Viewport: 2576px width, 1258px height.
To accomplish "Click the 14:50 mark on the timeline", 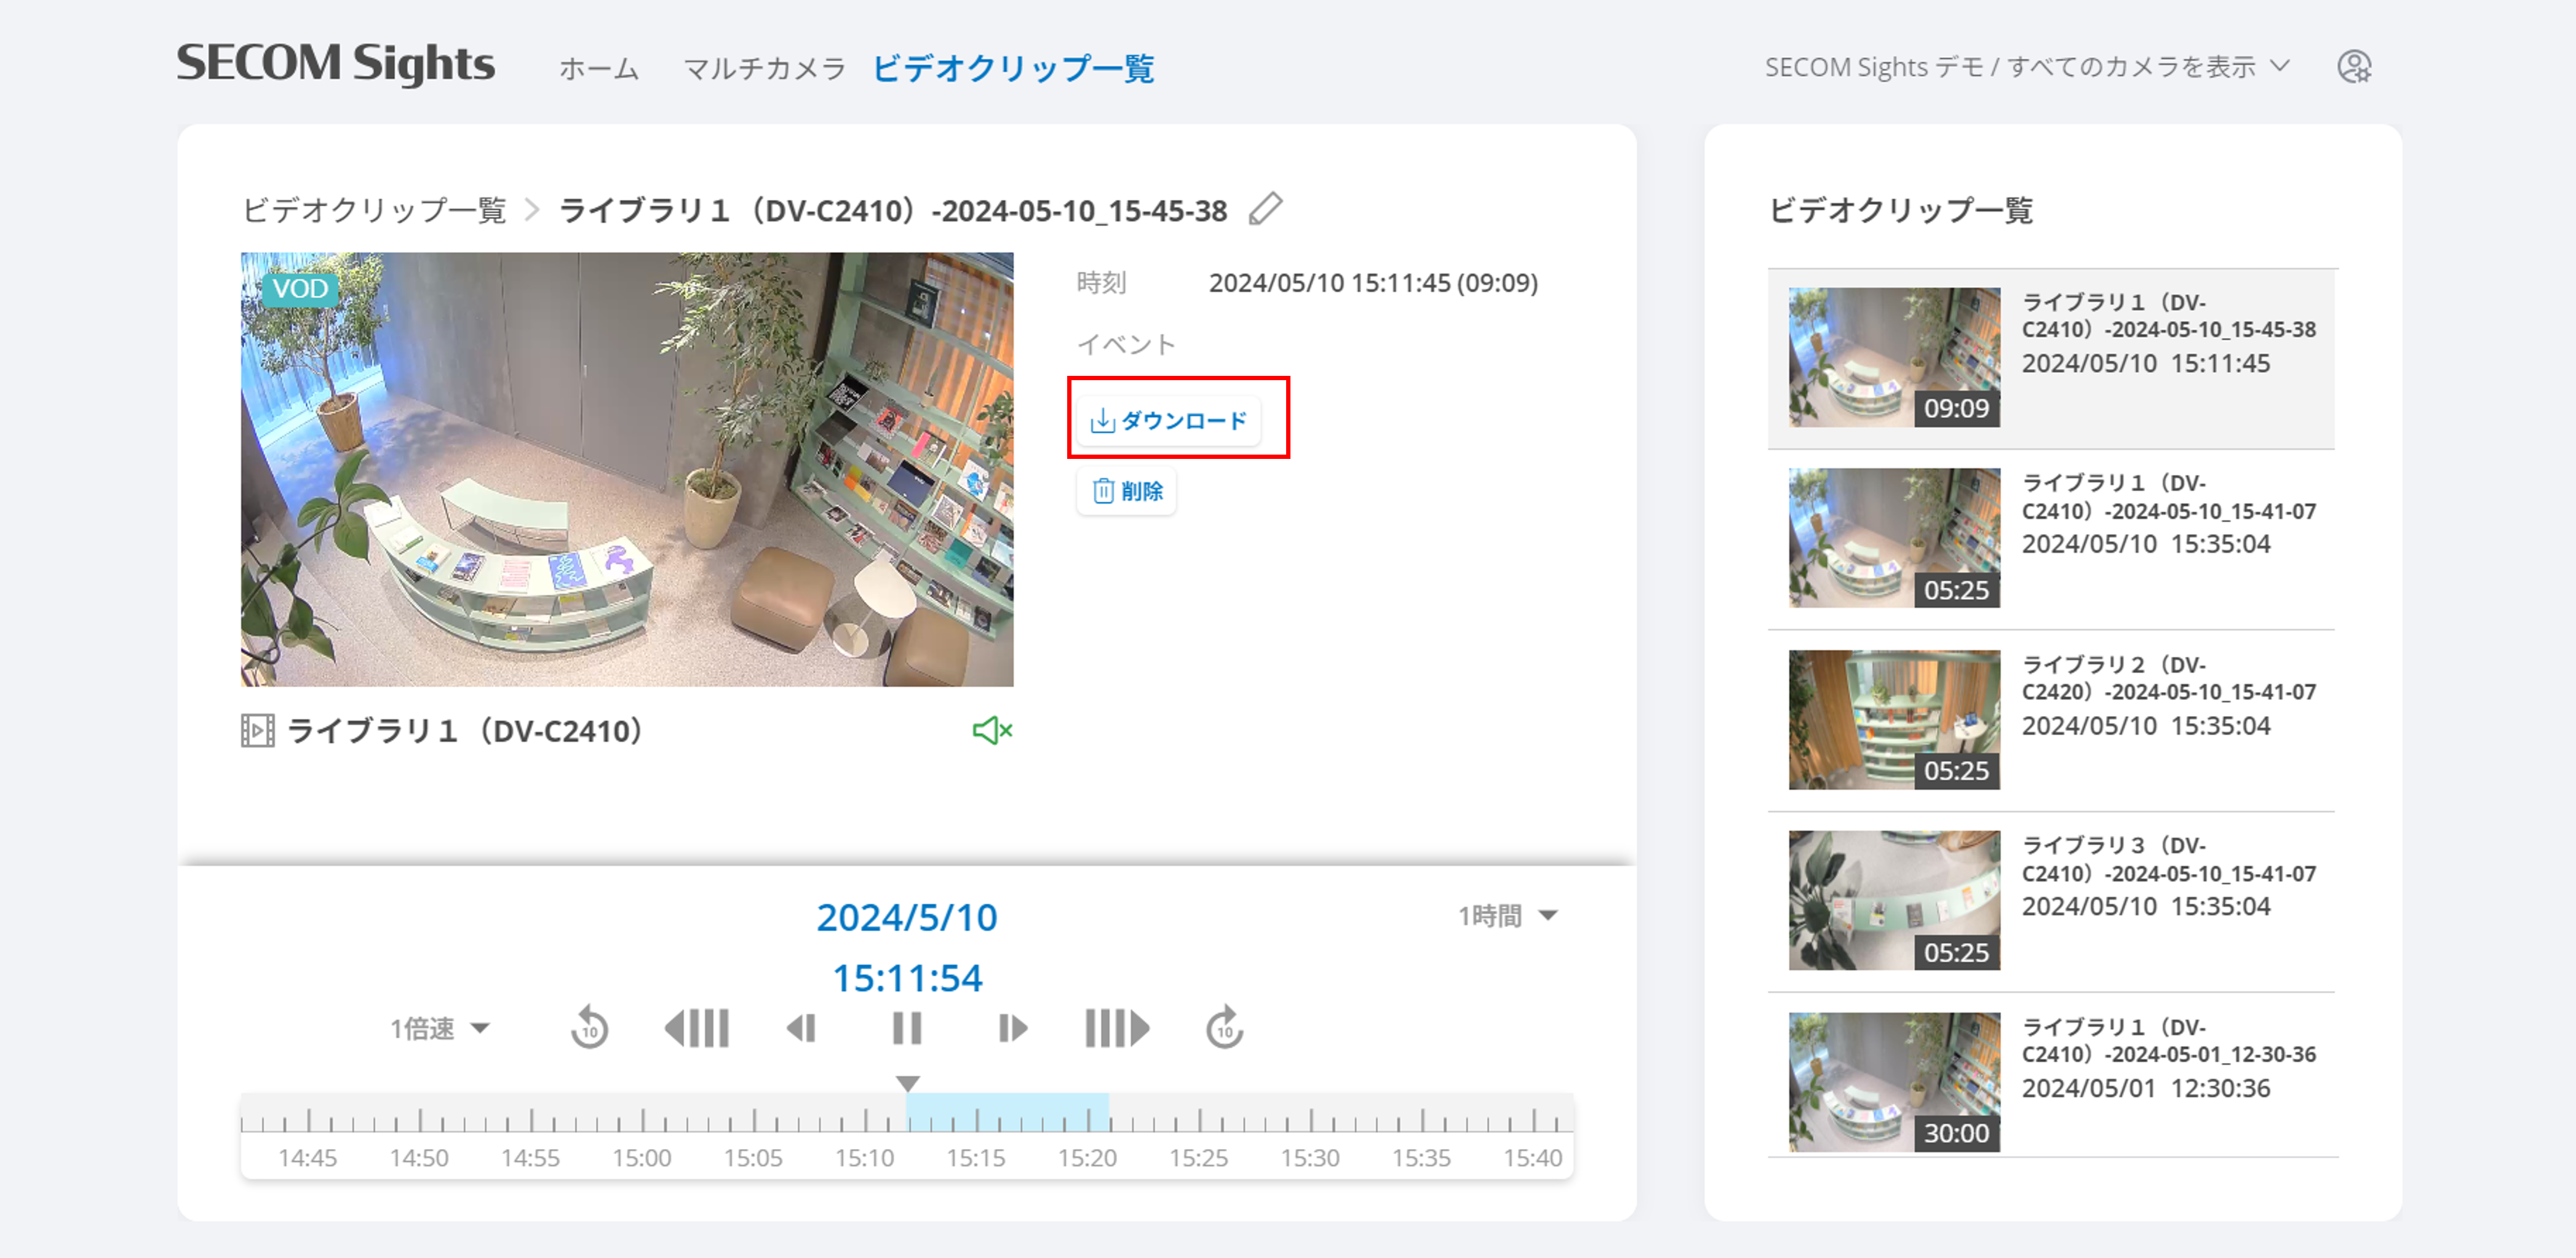I will click(419, 1157).
